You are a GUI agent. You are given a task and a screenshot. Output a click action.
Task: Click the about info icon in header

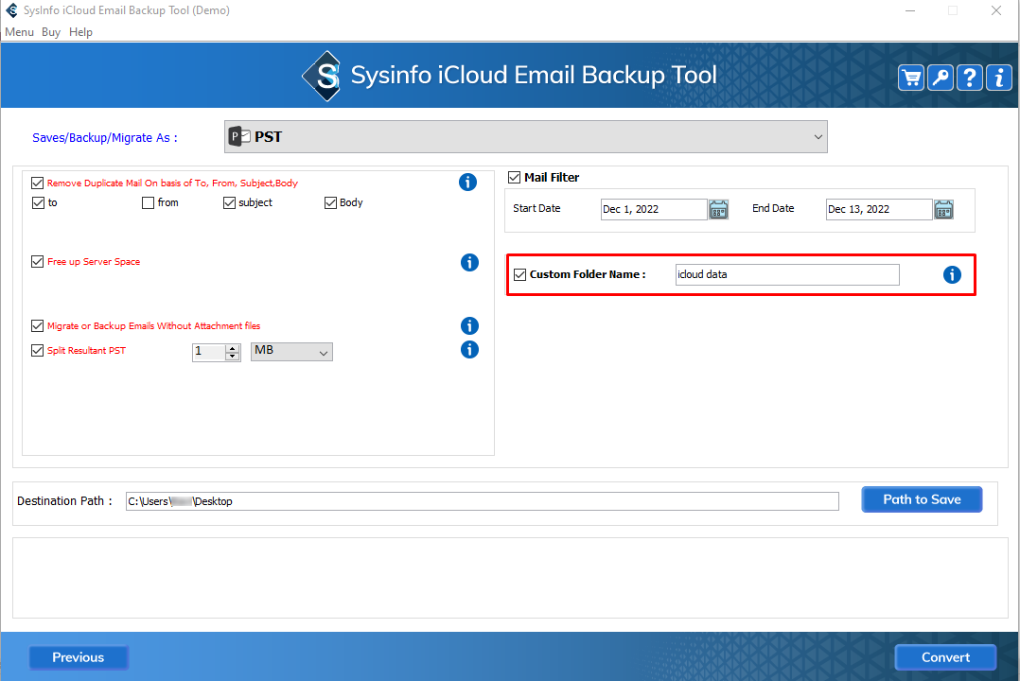click(999, 78)
